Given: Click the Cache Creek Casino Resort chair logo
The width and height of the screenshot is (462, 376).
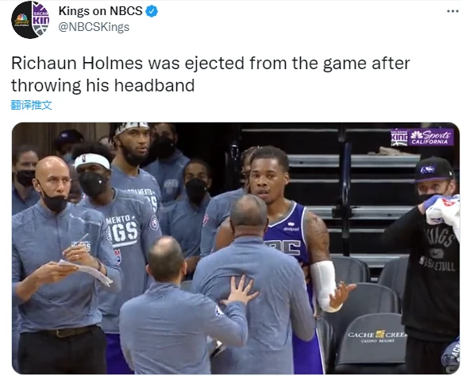Looking at the screenshot, I should click(x=376, y=336).
